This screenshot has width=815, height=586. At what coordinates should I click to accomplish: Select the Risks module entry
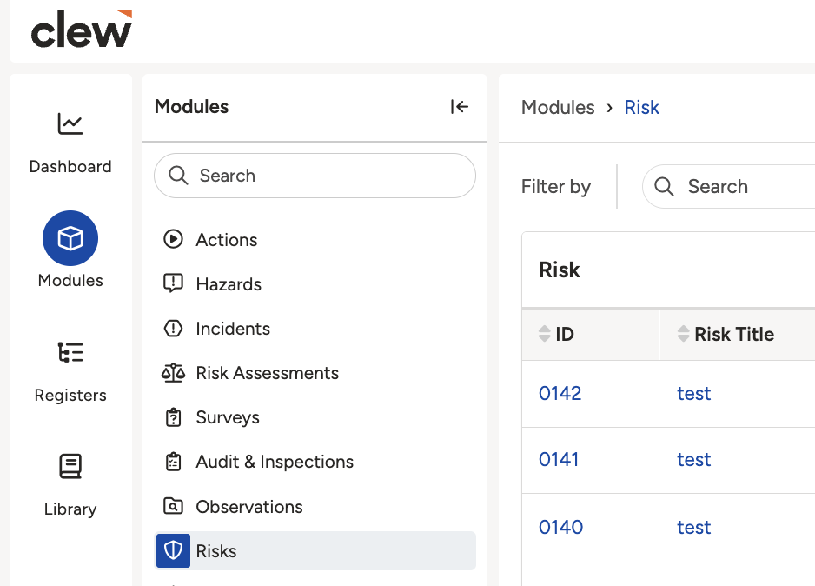315,550
